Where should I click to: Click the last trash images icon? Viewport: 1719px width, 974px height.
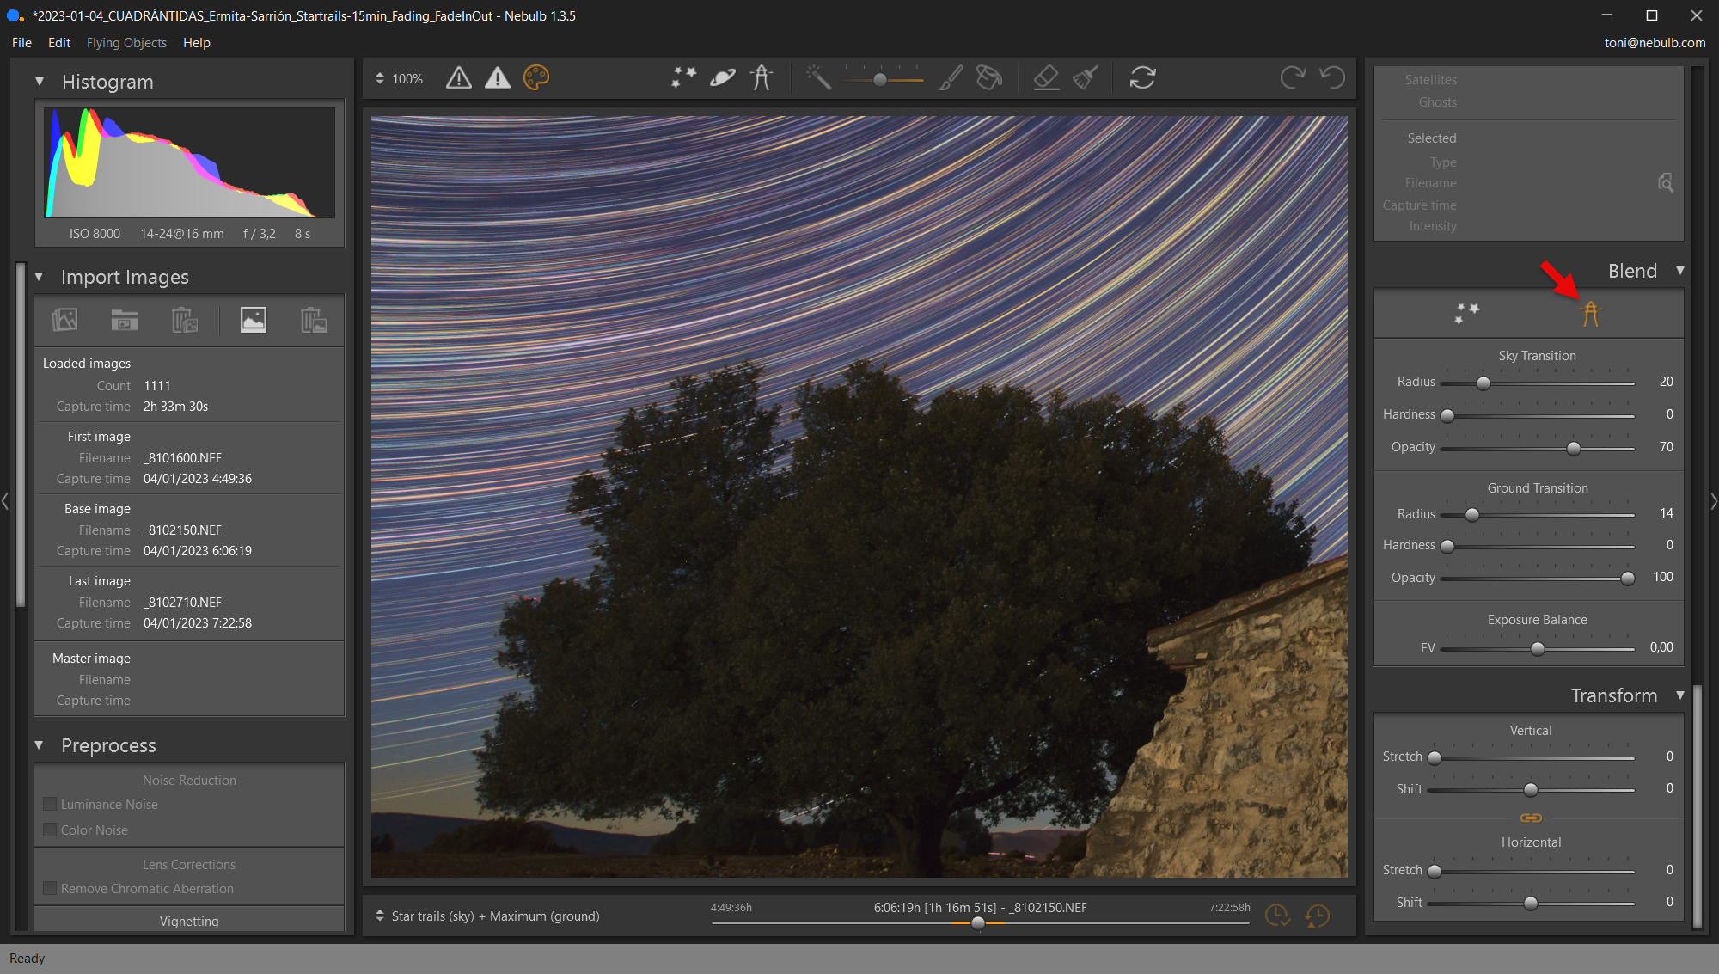coord(314,320)
